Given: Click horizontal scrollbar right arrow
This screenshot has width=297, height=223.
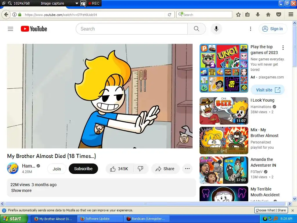Looking at the screenshot, I should tap(289, 204).
